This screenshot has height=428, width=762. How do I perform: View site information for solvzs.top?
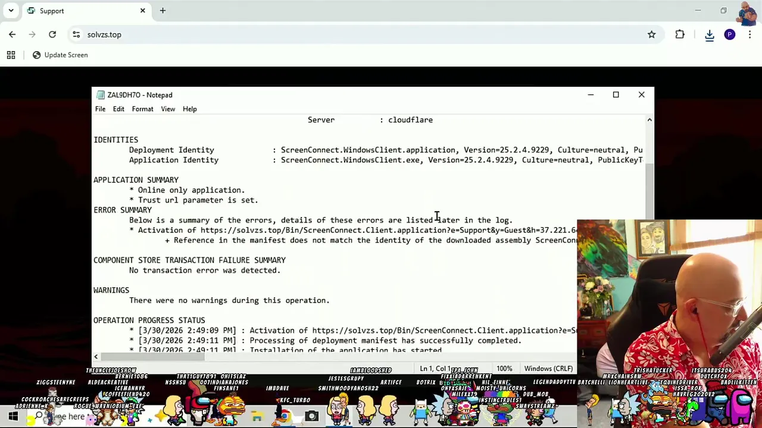(x=76, y=34)
